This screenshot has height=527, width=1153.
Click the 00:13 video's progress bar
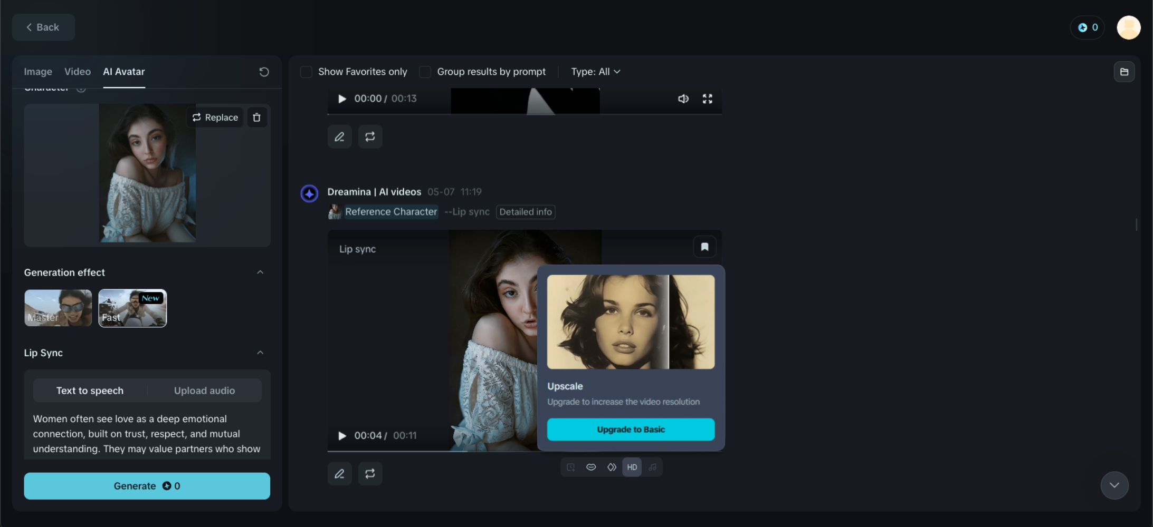point(525,114)
